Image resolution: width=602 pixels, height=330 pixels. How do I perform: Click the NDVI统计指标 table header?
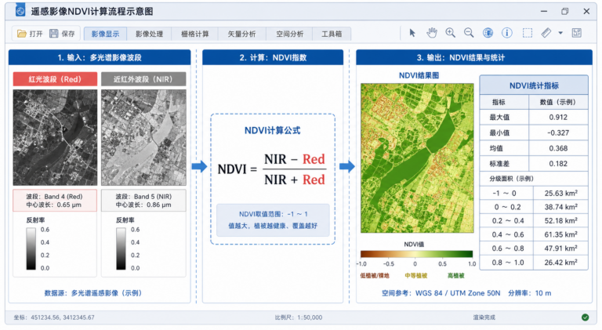pyautogui.click(x=534, y=85)
